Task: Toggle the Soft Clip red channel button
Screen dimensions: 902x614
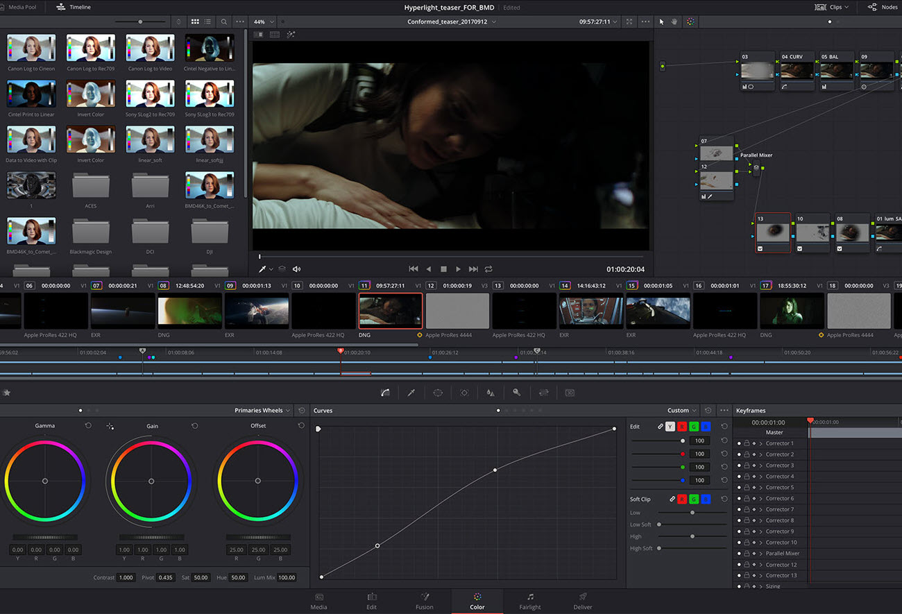Action: (x=682, y=499)
